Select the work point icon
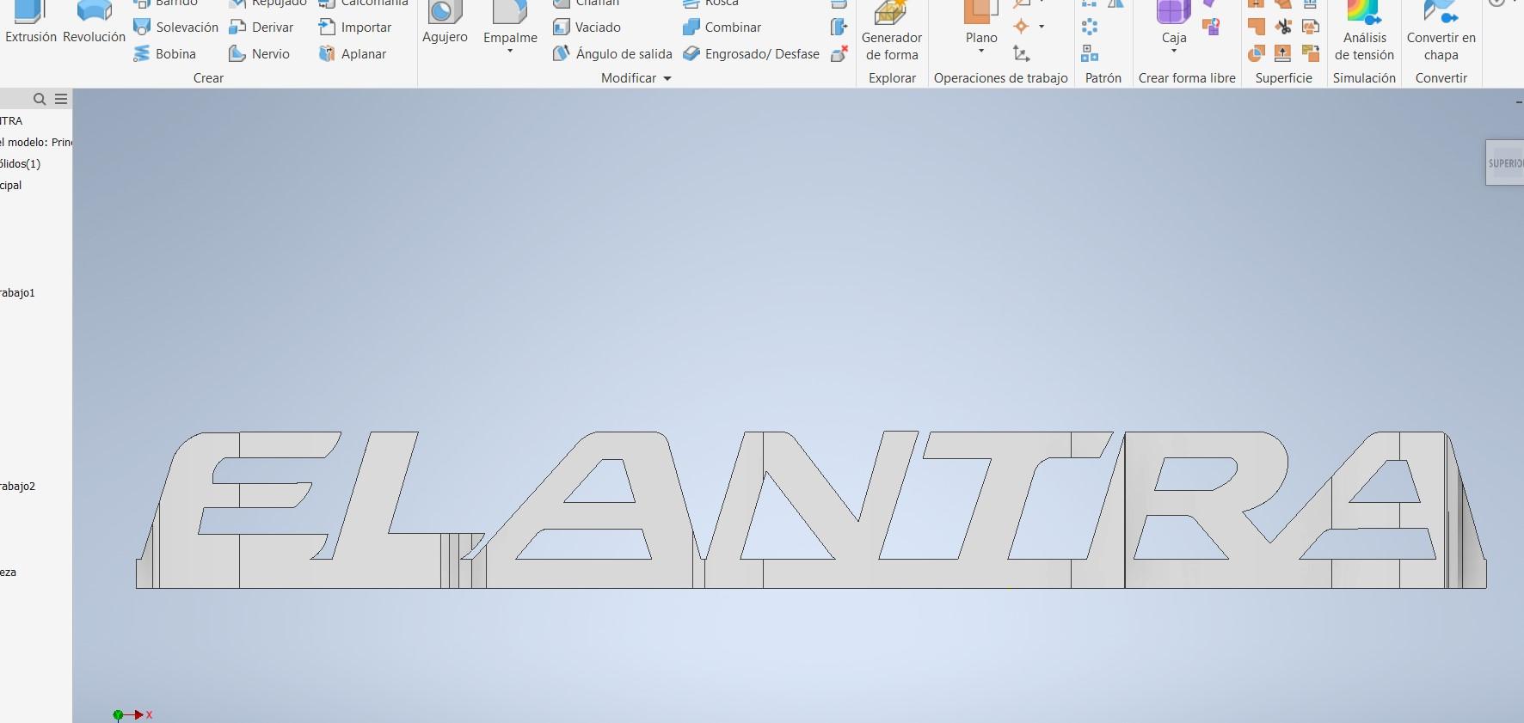 1021,27
